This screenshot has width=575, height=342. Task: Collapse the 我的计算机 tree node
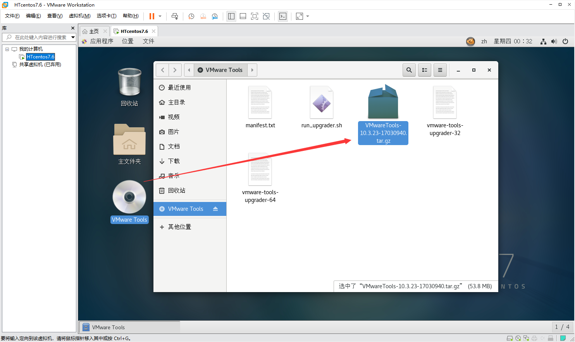click(7, 49)
